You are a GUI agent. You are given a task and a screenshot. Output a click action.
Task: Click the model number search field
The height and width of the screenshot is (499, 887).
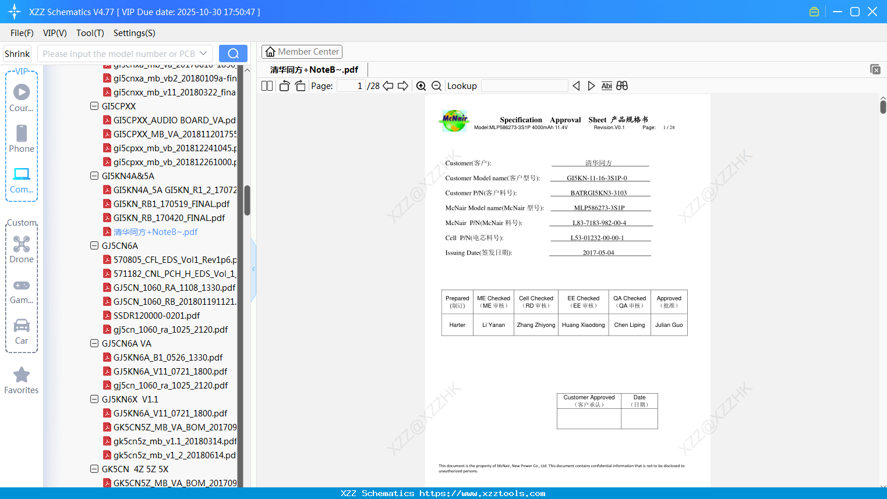(x=119, y=54)
